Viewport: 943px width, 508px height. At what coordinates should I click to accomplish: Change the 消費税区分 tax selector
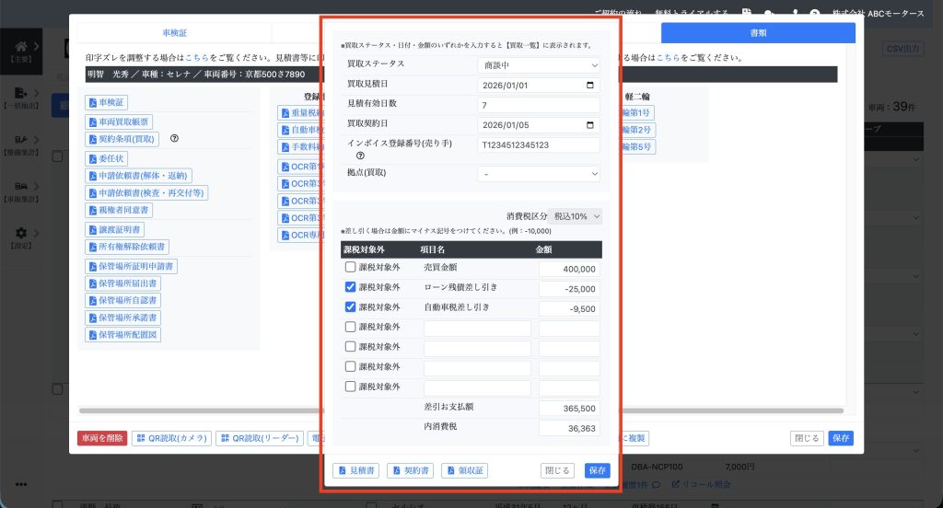pyautogui.click(x=577, y=216)
